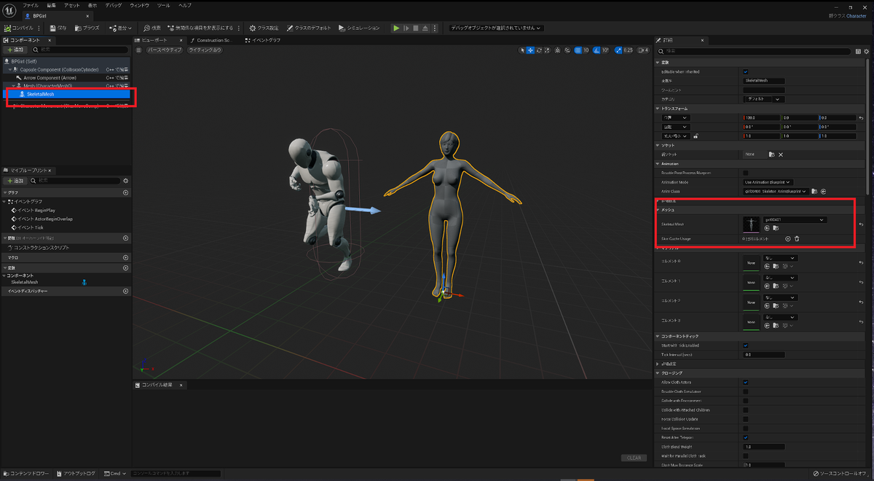Click the viewport hamburger options icon
The image size is (874, 481).
point(140,50)
